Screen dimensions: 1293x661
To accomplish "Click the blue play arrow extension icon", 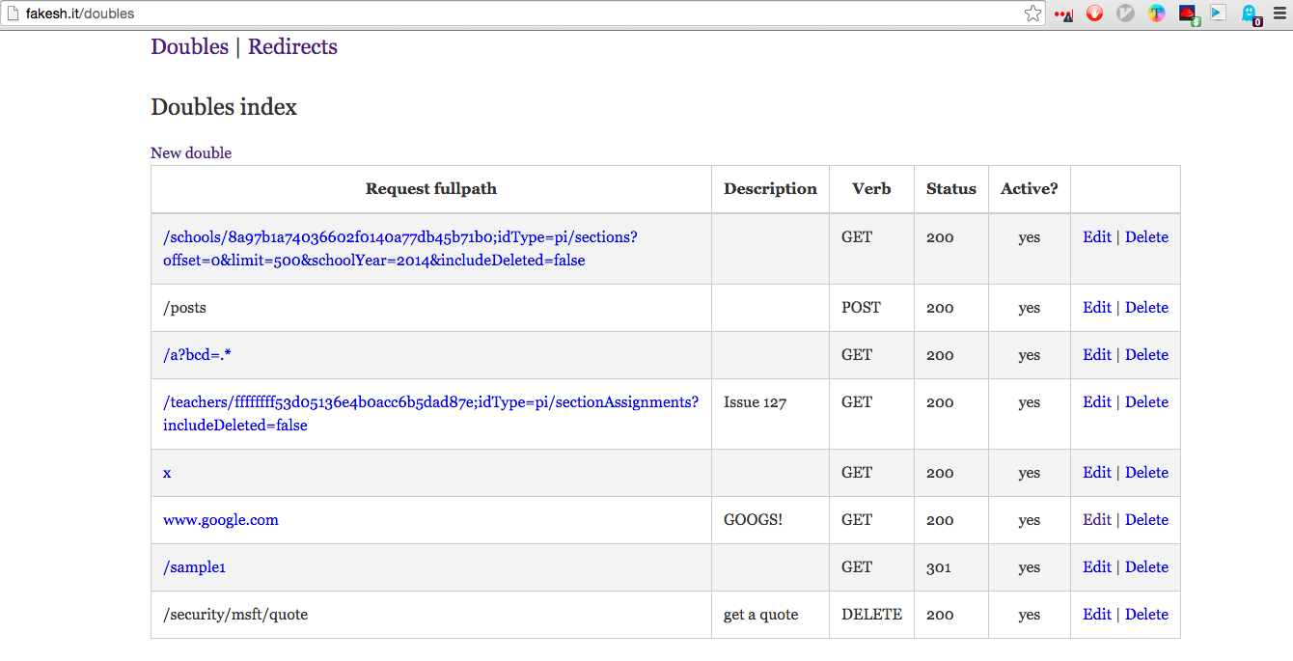I will [1218, 14].
